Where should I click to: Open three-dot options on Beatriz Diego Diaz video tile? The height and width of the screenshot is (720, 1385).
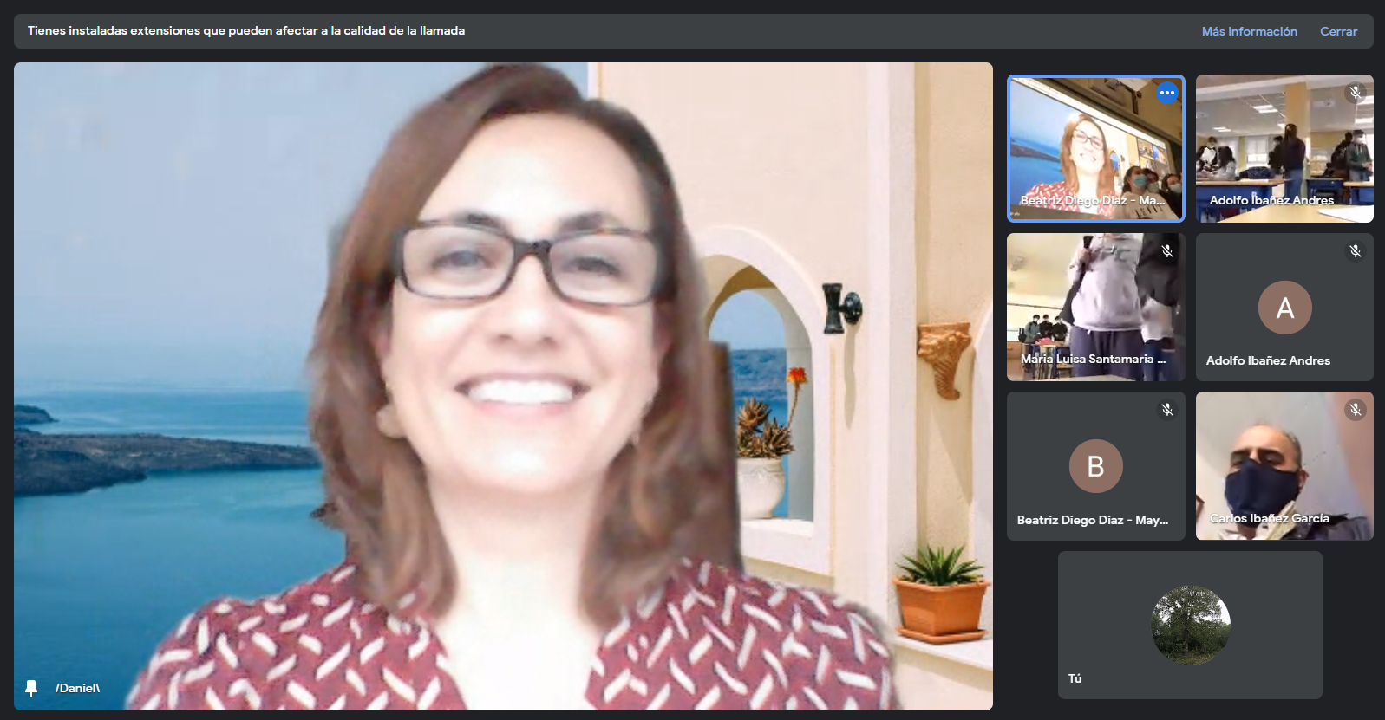point(1167,93)
